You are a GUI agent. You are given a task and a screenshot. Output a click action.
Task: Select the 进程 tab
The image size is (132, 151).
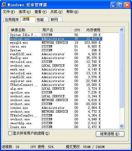pos(28,19)
